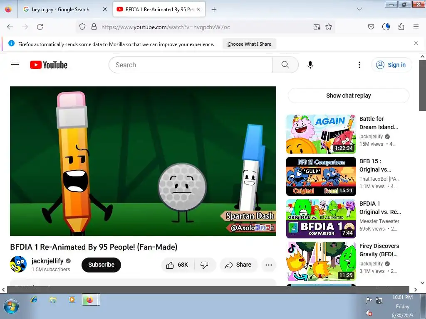The image size is (426, 319).
Task: Reload the page in Firefox
Action: tap(40, 27)
